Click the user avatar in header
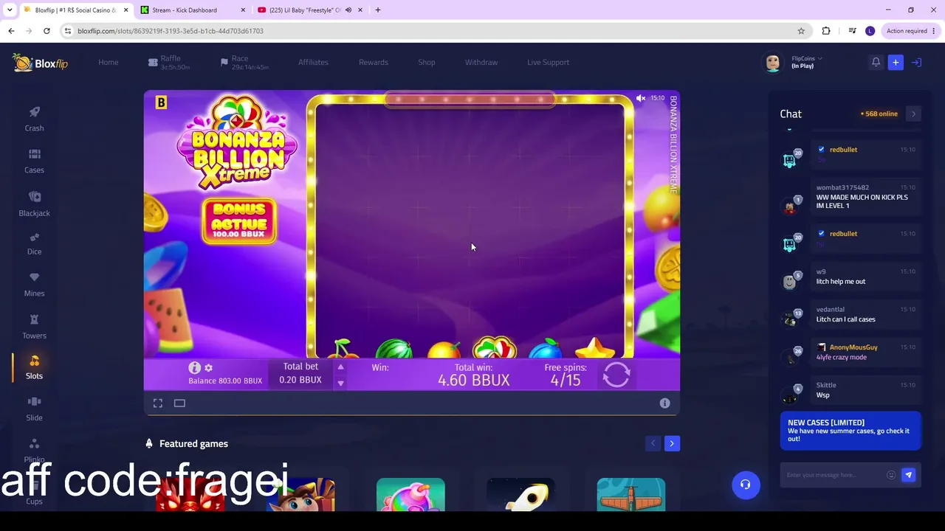The image size is (945, 531). tap(773, 63)
